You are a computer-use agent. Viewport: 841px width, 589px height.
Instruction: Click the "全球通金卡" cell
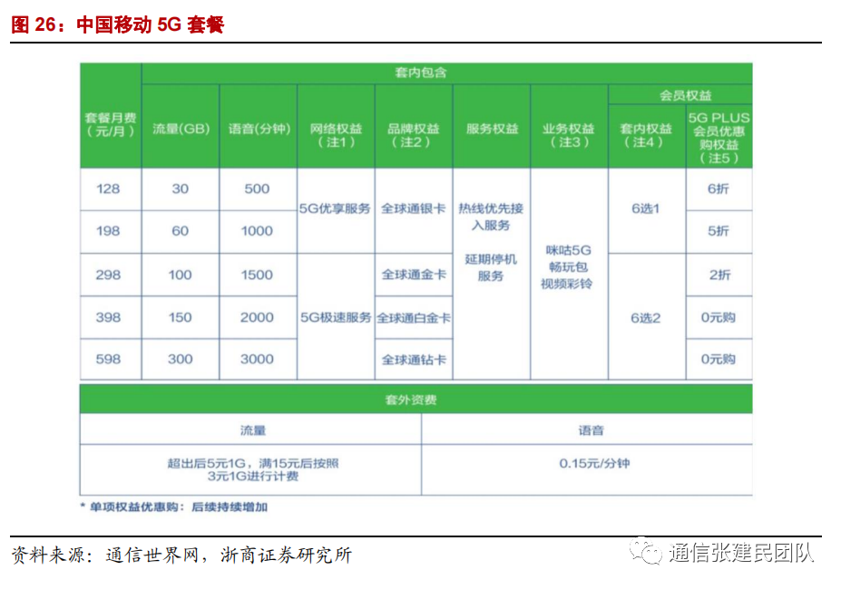click(414, 275)
